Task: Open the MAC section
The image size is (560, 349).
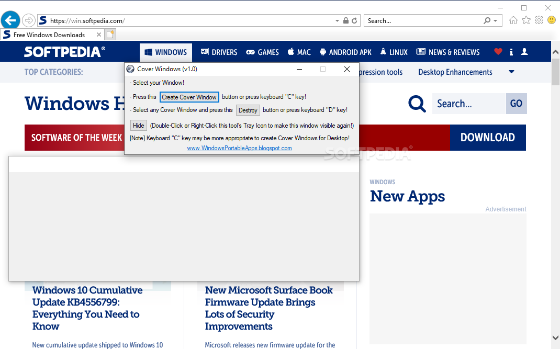Action: [x=299, y=52]
